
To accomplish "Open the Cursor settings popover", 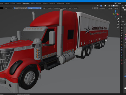I will pyautogui.click(x=76, y=8).
